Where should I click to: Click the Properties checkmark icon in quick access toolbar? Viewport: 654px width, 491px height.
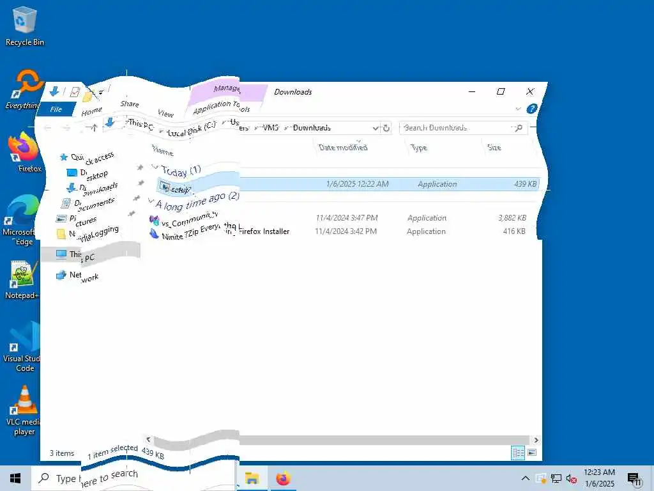[75, 92]
